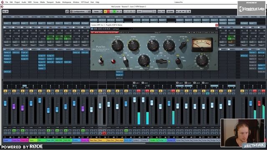The image size is (267, 150).
Task: Click the red record-enable button on selected Bass channel
Action: [104, 133]
